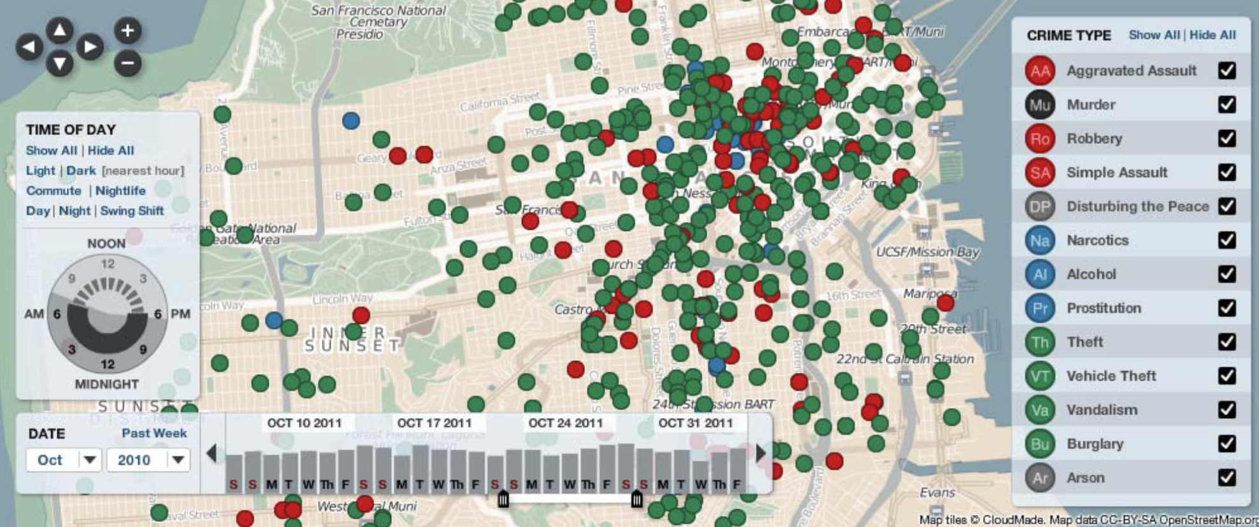The height and width of the screenshot is (527, 1259).
Task: Click the Ro Robbery icon
Action: coord(1040,138)
